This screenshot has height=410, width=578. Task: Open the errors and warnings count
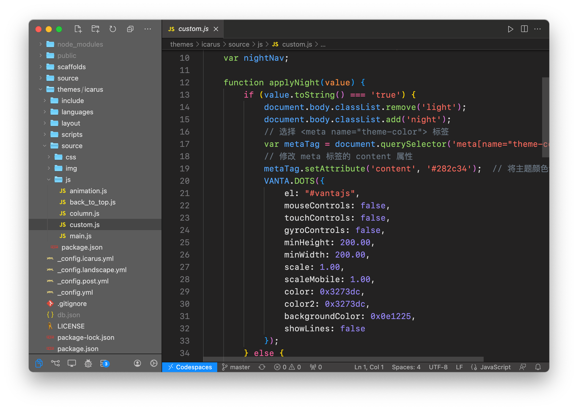(287, 367)
